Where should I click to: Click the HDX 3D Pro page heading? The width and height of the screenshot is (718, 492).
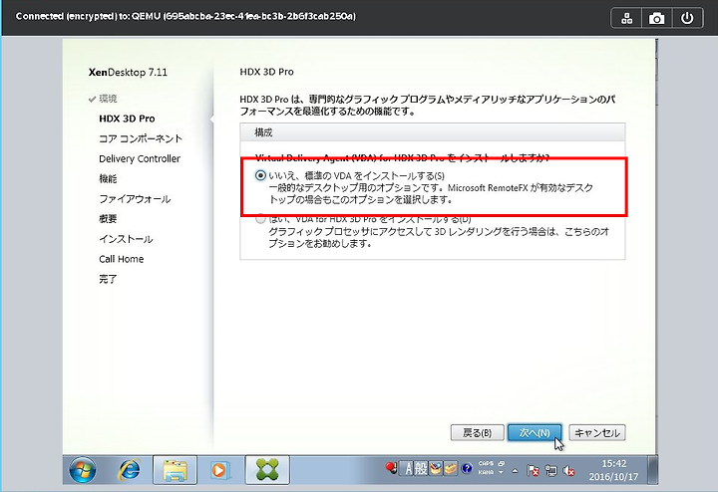click(x=266, y=72)
